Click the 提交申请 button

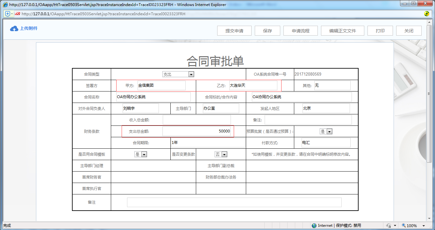point(234,31)
